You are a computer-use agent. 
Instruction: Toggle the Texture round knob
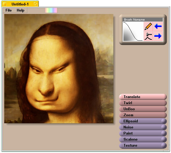coord(164,145)
